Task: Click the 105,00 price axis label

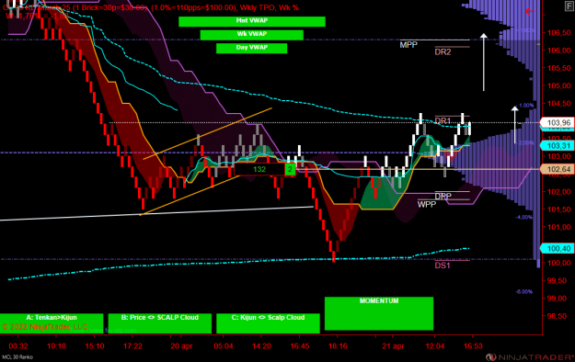Action: pos(558,85)
